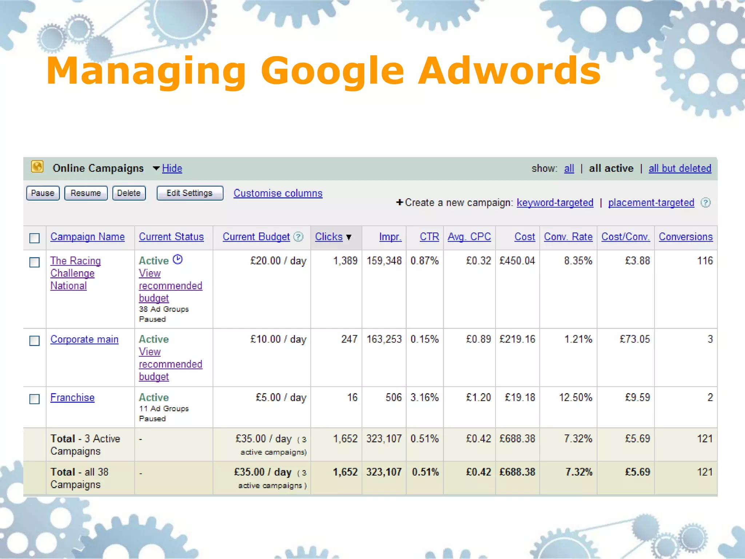Open The Racing Challenge National campaign

pos(76,273)
